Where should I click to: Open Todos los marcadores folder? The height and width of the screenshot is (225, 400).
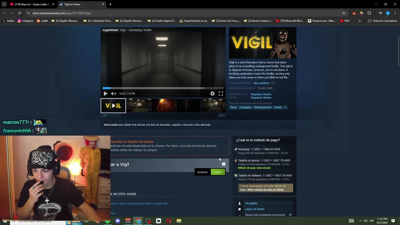[382, 21]
